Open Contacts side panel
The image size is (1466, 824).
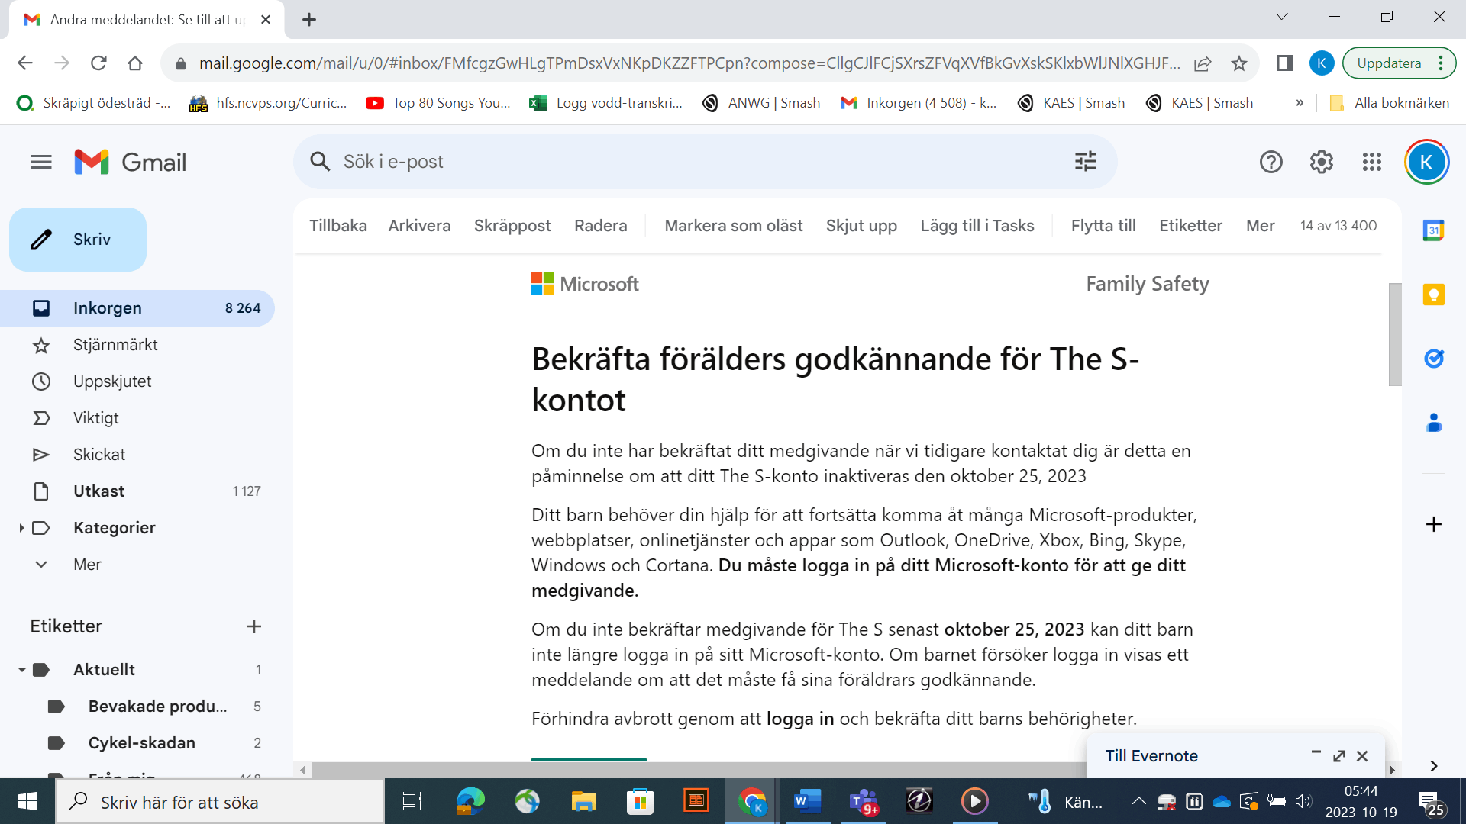point(1433,423)
